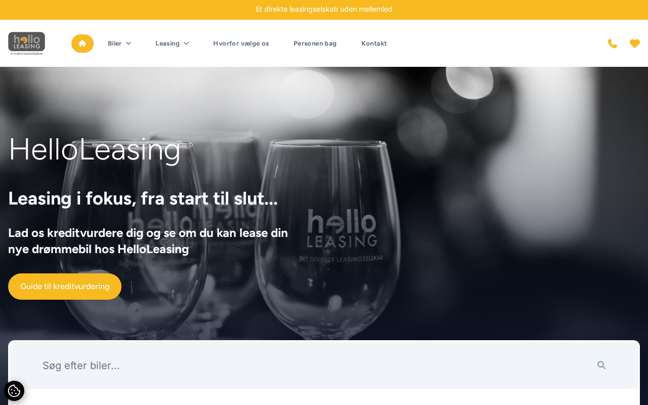Image resolution: width=648 pixels, height=405 pixels.
Task: Select Personen bag menu item
Action: tap(315, 44)
